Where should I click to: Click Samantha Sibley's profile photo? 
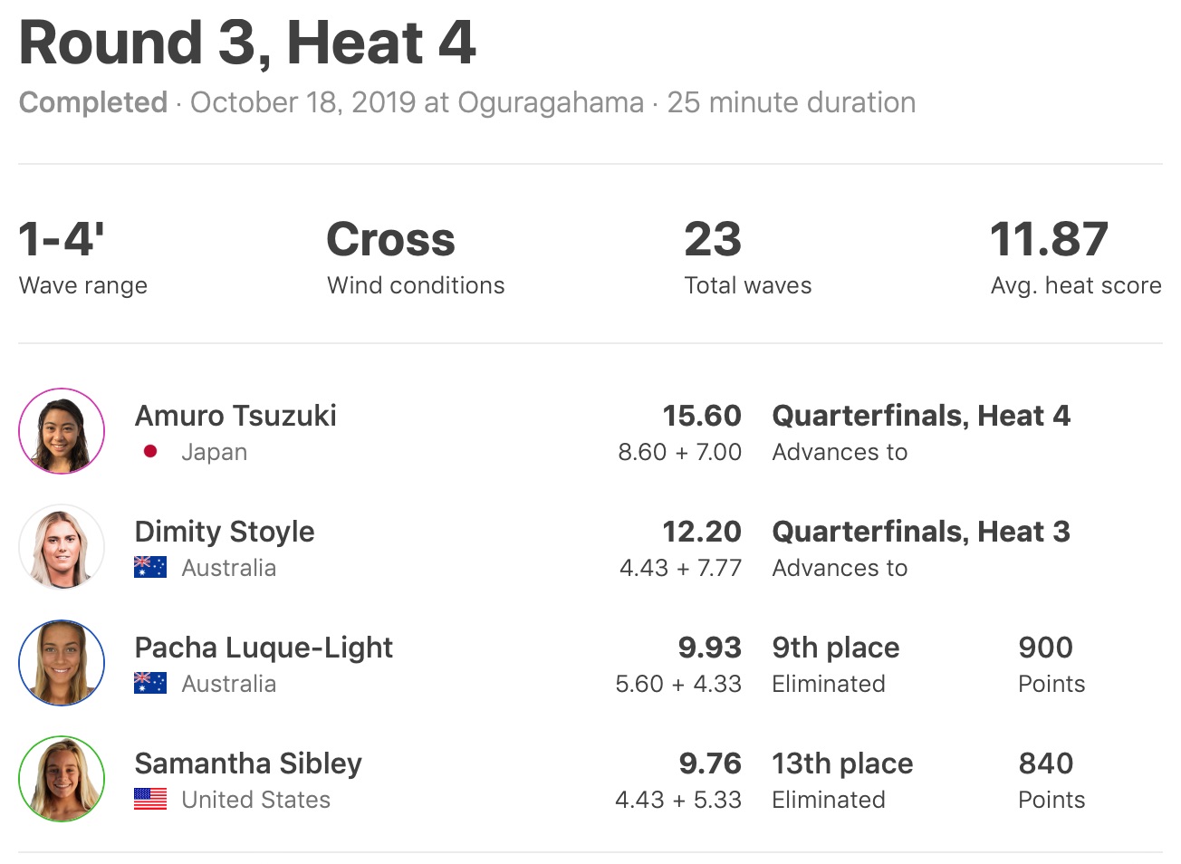pos(62,779)
